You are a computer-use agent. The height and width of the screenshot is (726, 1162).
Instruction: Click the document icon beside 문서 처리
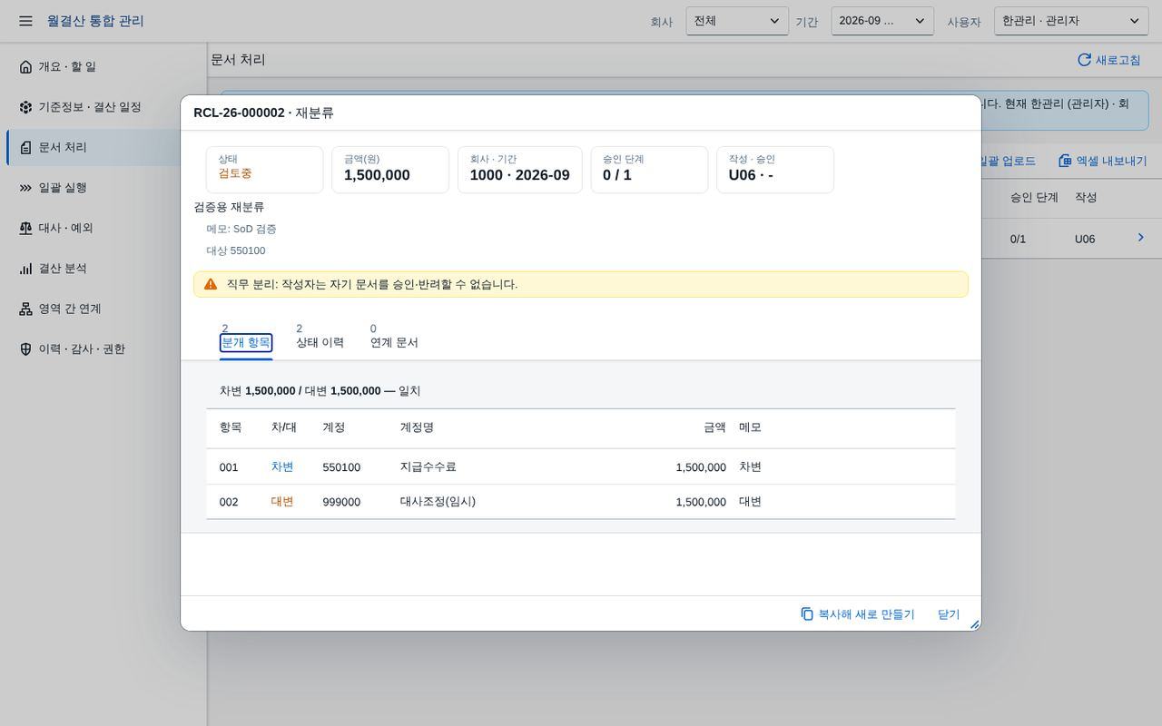tap(25, 147)
